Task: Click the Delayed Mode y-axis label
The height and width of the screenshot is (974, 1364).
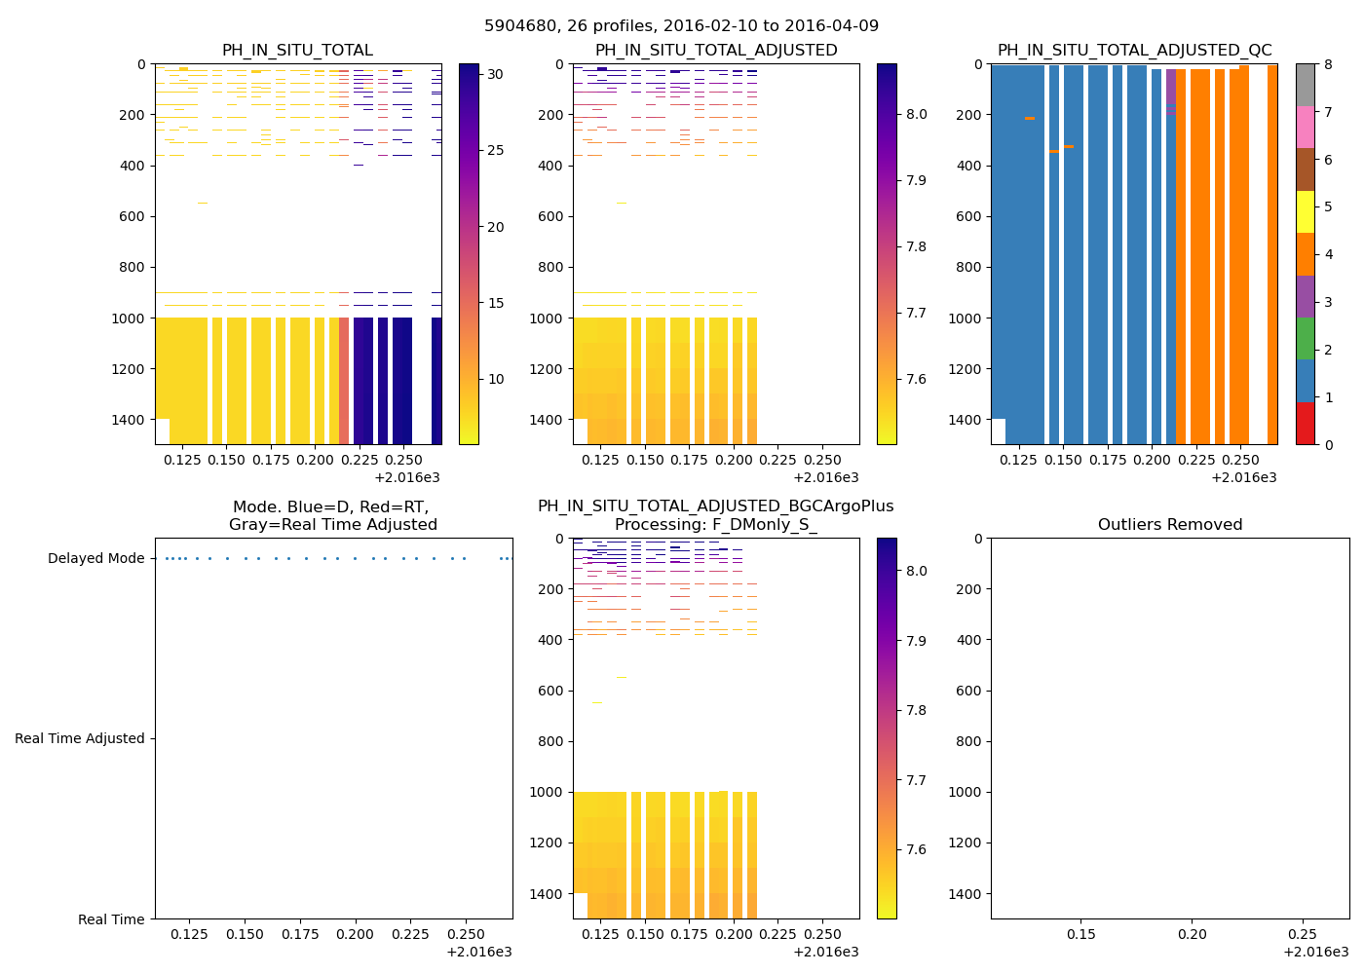Action: pyautogui.click(x=95, y=559)
